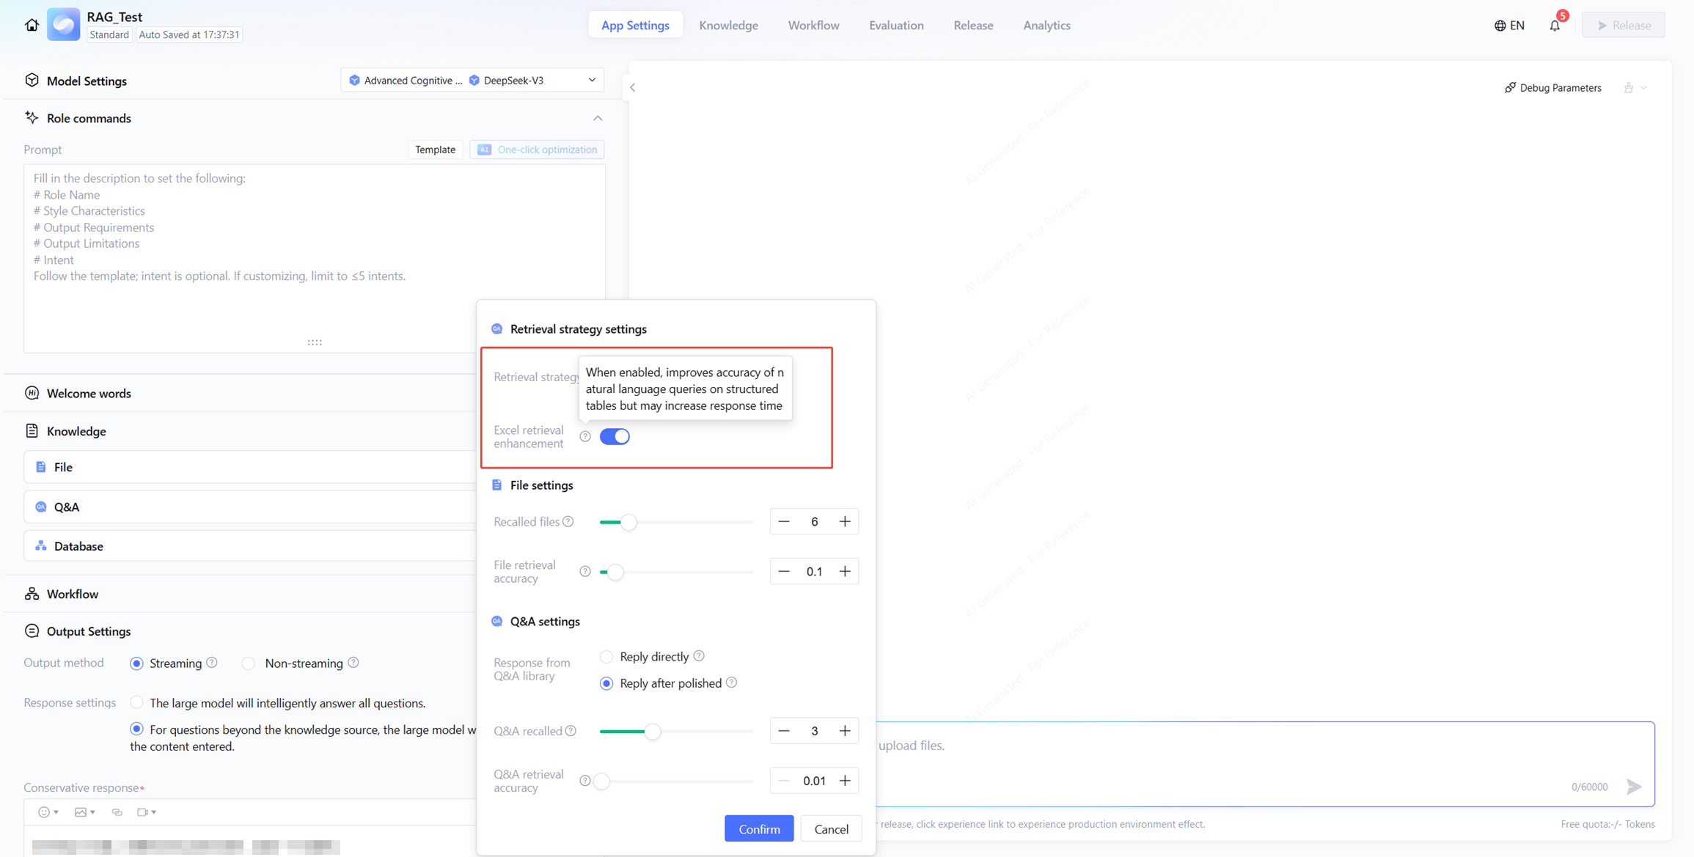Viewport: 1694px width, 857px height.
Task: Click the EN language globe icon
Action: coord(1500,26)
